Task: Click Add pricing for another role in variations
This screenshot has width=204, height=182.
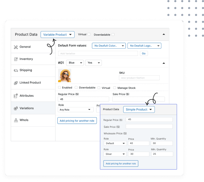Action: 77,121
